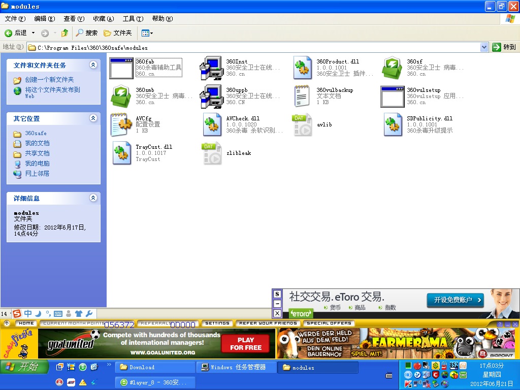Select the 360fab file icon
This screenshot has height=390, width=520.
coord(121,68)
